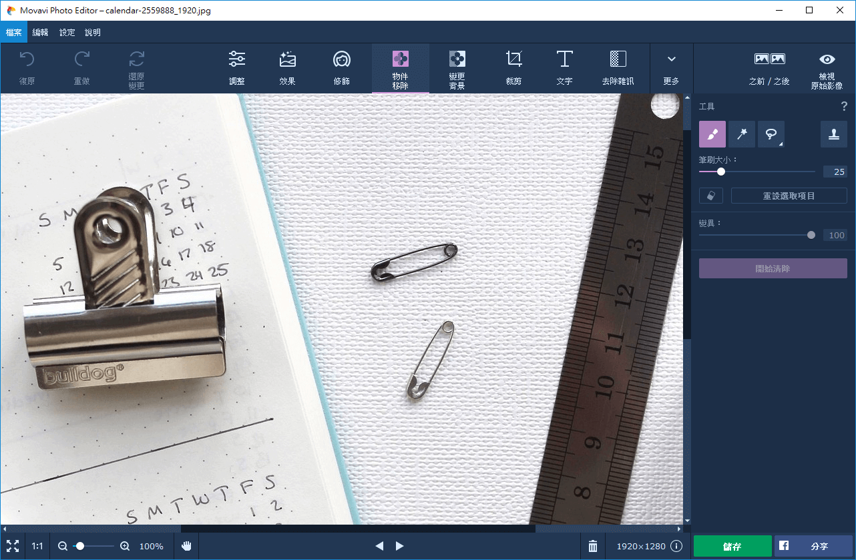Image resolution: width=856 pixels, height=560 pixels.
Task: Select the selection eraser tool
Action: coord(710,196)
